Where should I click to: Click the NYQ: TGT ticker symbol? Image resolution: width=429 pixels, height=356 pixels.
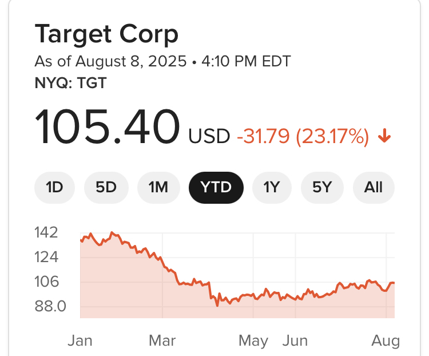point(70,84)
